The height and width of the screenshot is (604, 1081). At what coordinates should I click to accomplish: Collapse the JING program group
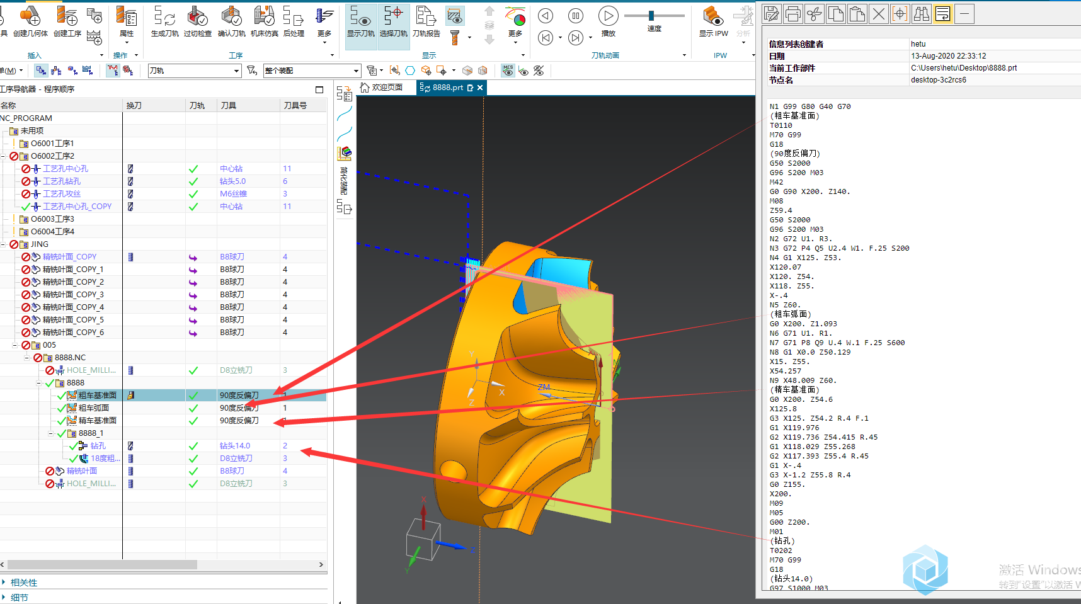(x=3, y=244)
